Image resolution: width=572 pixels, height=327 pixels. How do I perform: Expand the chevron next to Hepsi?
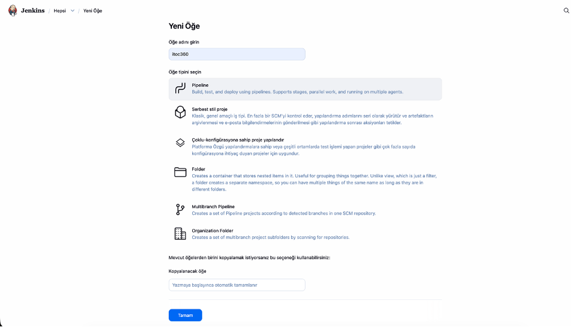pyautogui.click(x=72, y=11)
